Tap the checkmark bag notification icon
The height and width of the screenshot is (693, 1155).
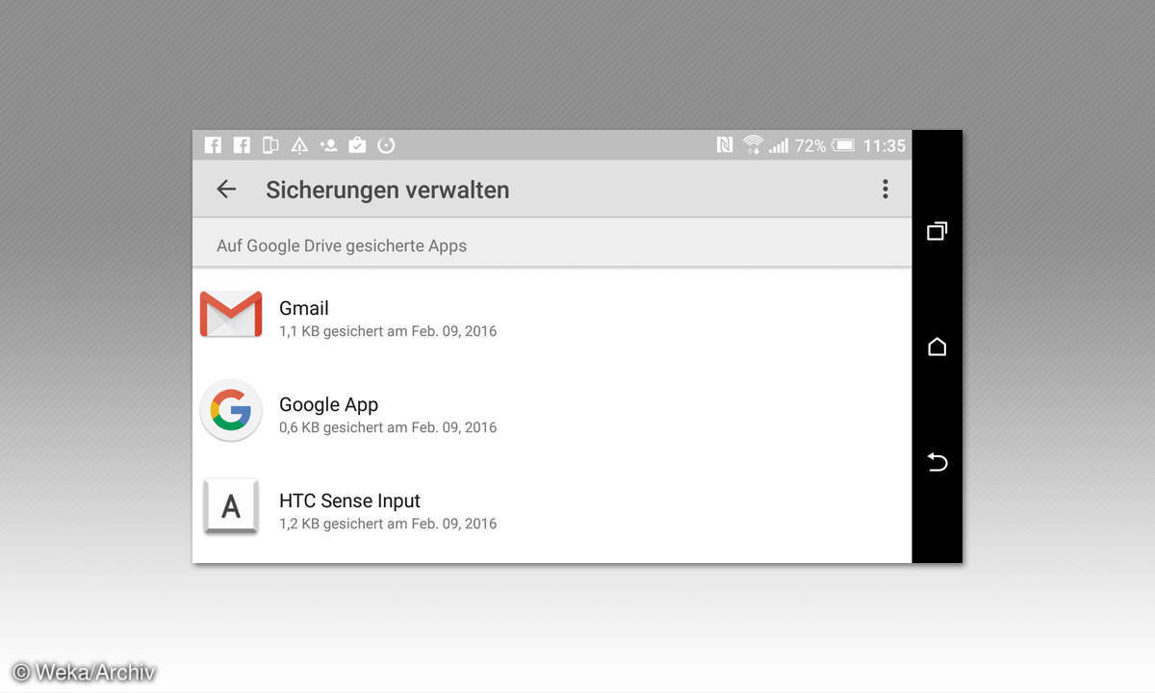[357, 145]
